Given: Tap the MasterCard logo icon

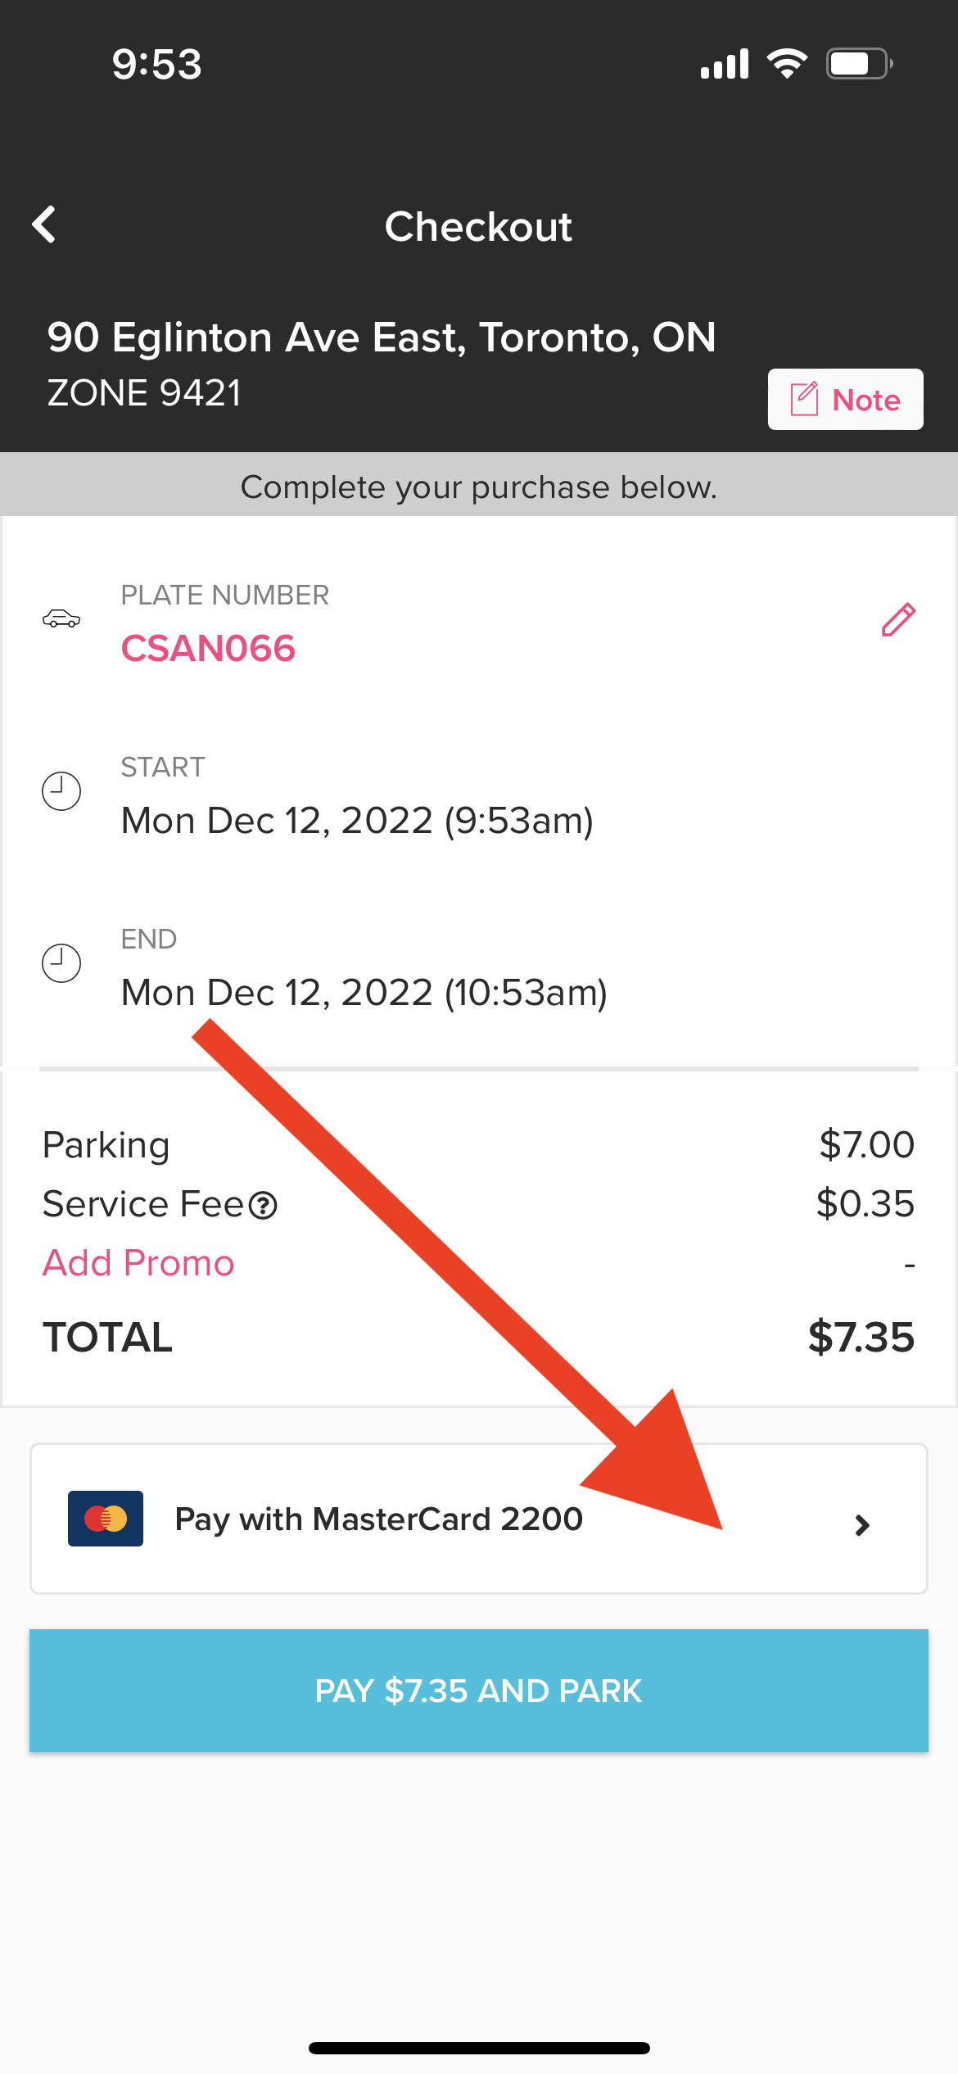Looking at the screenshot, I should [106, 1519].
